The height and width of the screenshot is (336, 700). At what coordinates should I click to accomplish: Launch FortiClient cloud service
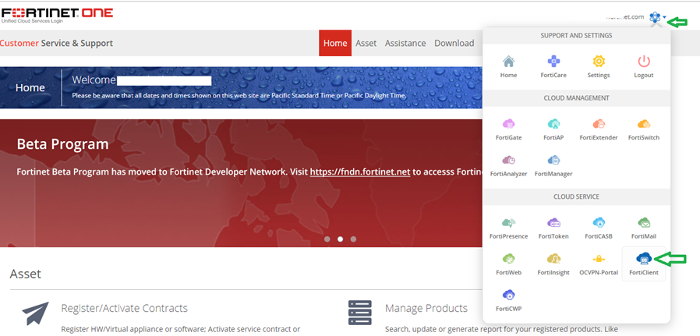[644, 259]
